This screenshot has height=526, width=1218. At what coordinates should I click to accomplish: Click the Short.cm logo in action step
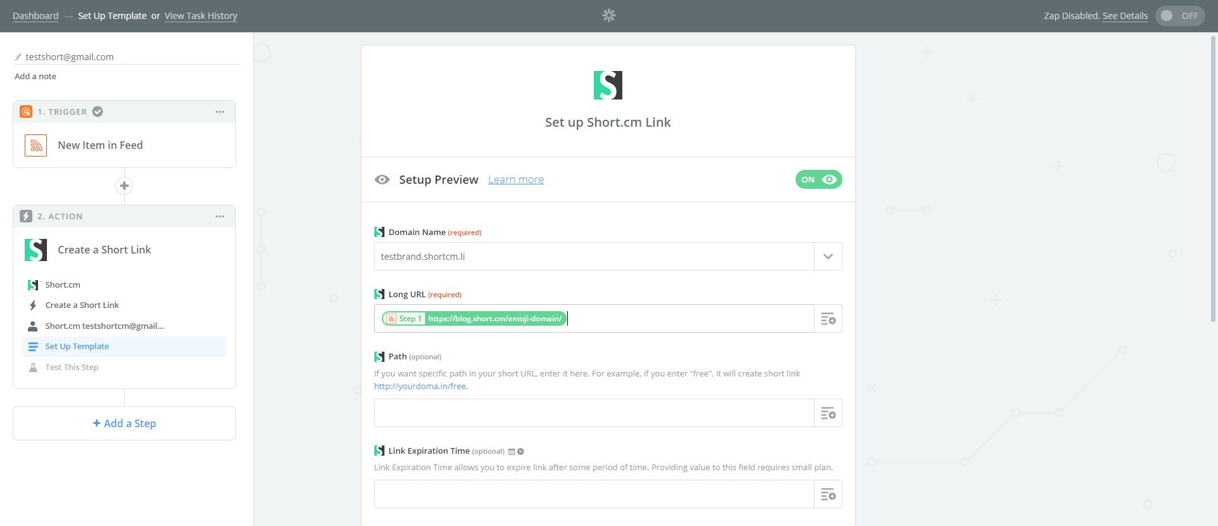tap(36, 250)
